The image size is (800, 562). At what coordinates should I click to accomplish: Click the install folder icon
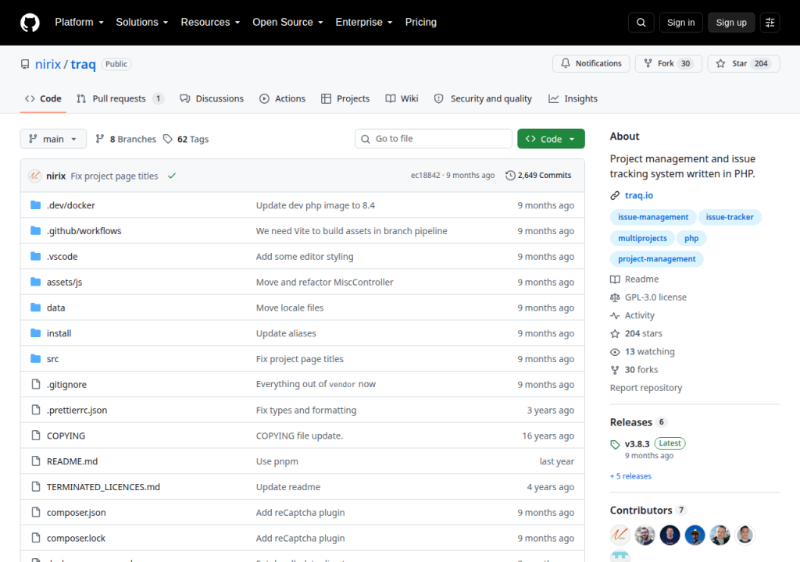36,333
